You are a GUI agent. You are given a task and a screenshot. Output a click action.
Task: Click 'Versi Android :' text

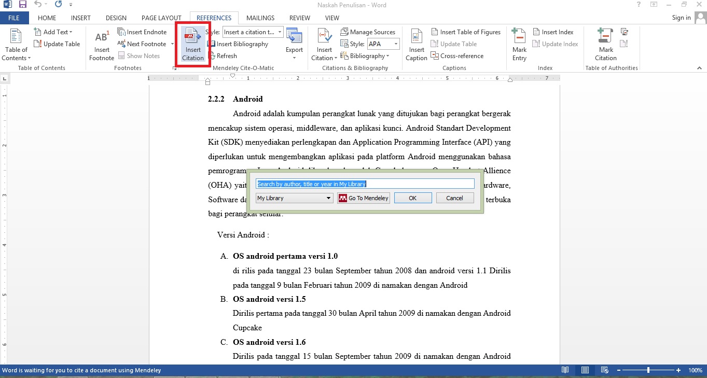click(243, 235)
